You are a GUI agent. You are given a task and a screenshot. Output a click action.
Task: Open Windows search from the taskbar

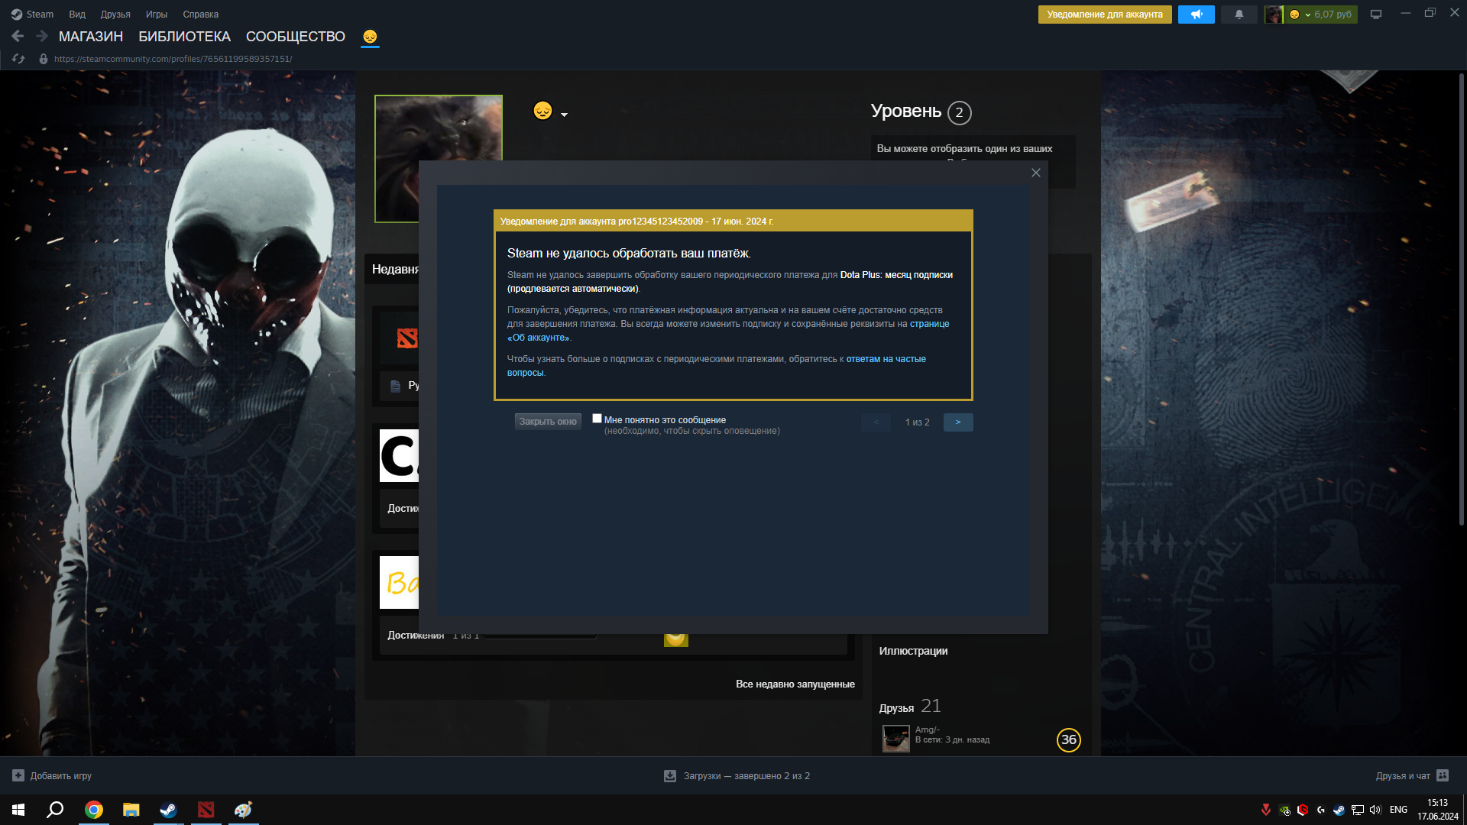click(x=55, y=810)
